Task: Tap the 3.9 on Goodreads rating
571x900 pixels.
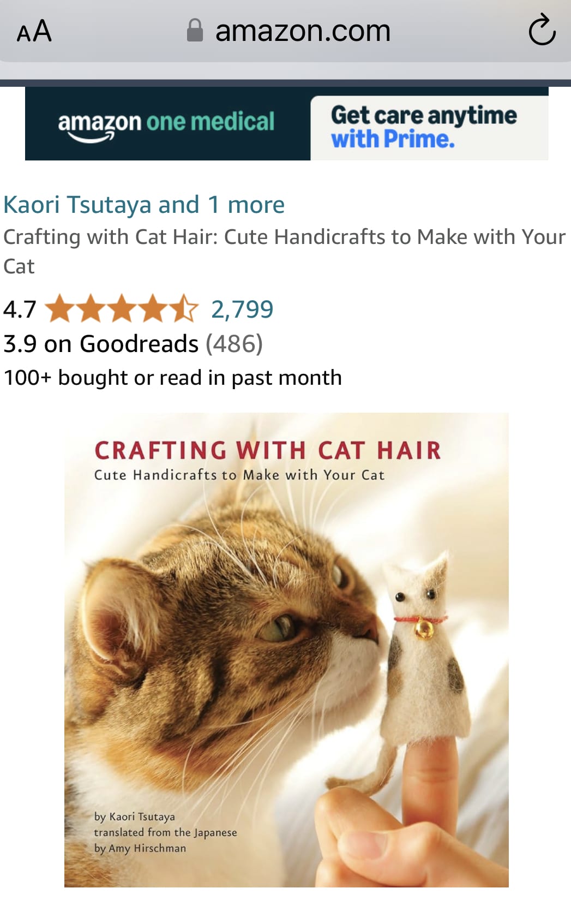Action: [101, 344]
